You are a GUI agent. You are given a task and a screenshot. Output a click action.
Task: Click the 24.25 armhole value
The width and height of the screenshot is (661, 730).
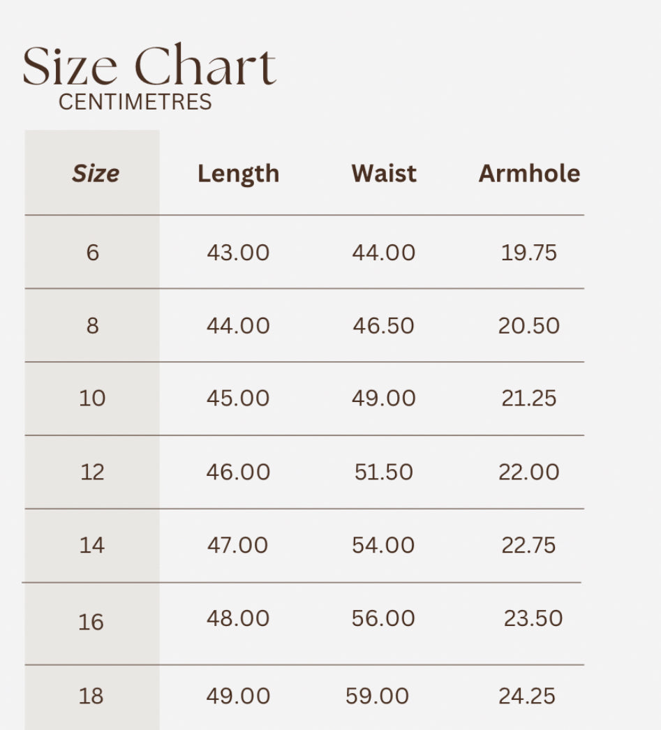527,697
